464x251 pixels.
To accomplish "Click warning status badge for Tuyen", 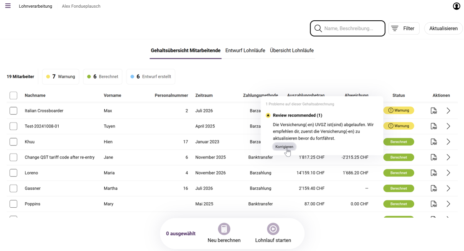I will 399,126.
